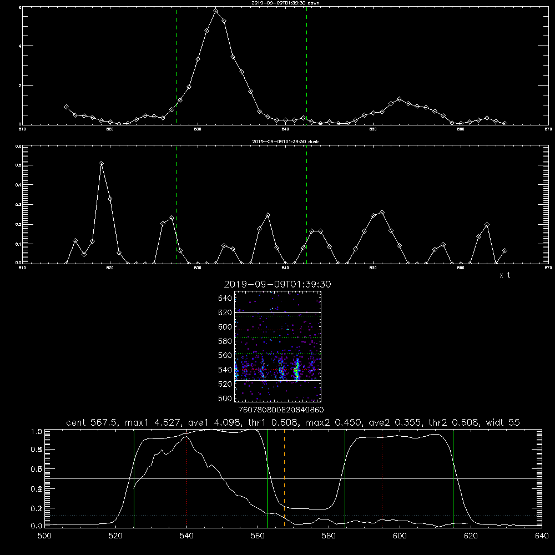The width and height of the screenshot is (555, 555).
Task: Click the '840' x-axis tick label under the dawn plot
Action: coord(285,129)
